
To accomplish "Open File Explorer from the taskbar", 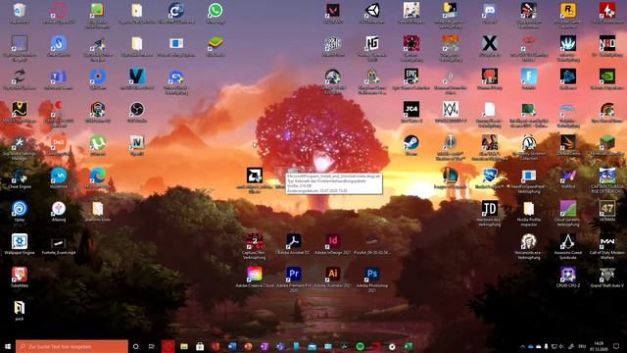I will coord(184,346).
